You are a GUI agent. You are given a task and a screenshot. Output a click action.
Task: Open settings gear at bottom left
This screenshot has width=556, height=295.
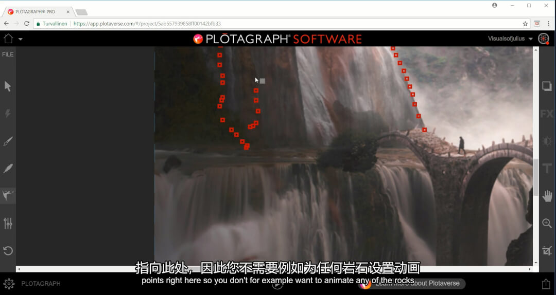[9, 284]
